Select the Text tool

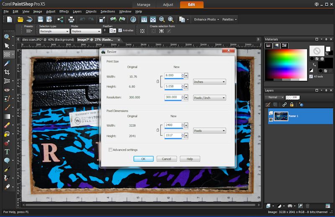(x=7, y=151)
